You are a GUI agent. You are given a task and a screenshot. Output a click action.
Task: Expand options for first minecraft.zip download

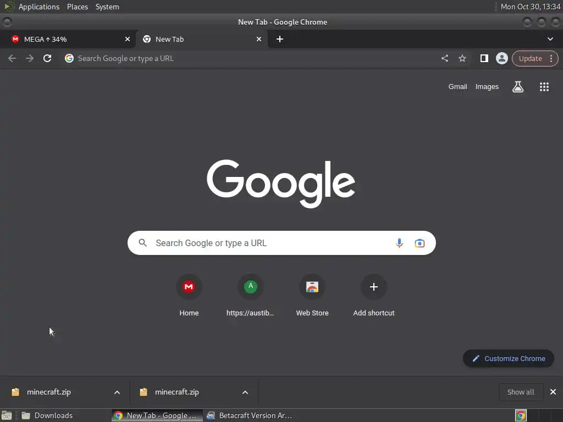(117, 392)
